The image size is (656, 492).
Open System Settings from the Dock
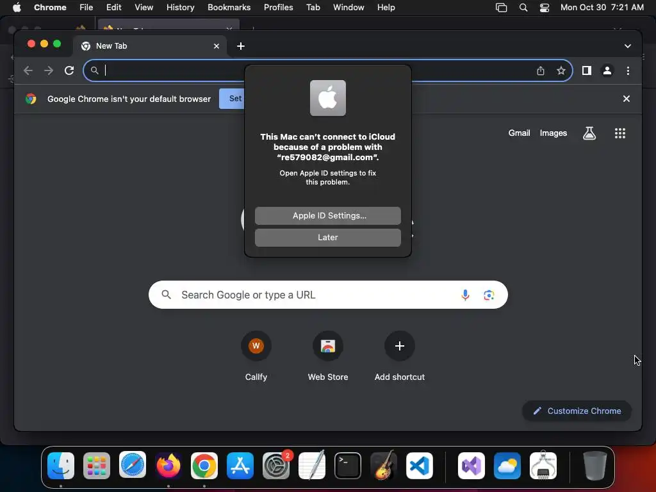pos(276,465)
